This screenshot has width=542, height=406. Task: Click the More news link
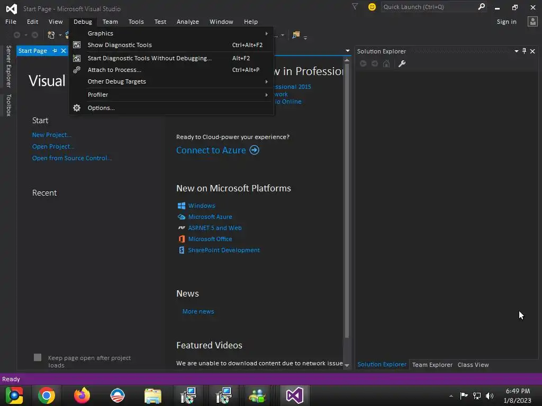point(198,311)
